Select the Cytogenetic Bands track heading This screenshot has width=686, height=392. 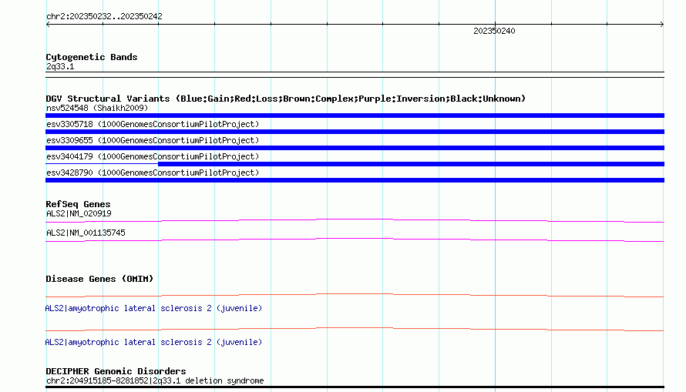92,57
